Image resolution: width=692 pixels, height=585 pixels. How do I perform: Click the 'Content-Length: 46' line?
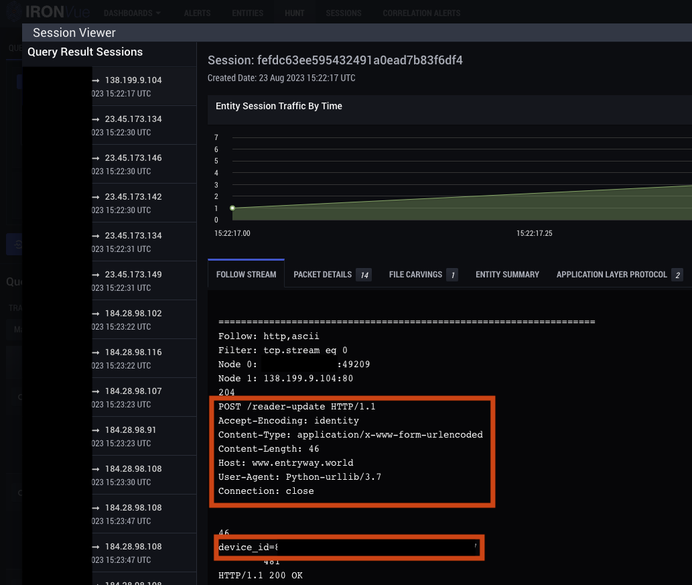[x=269, y=448]
